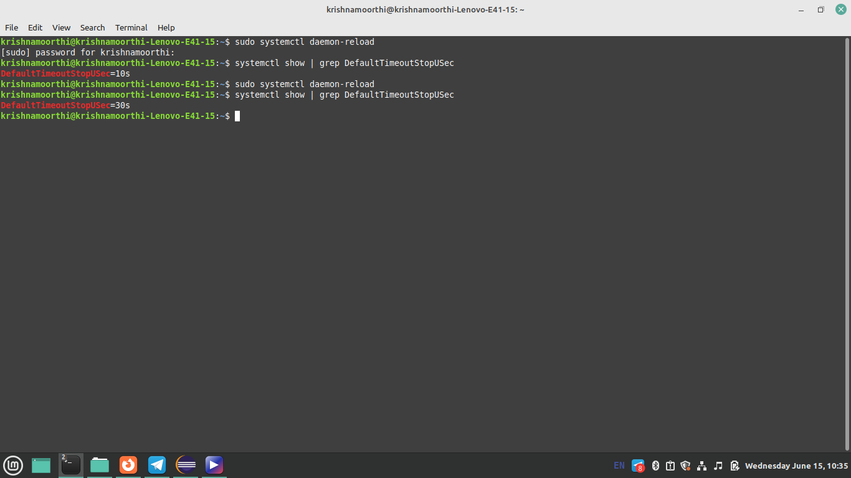The image size is (851, 478).
Task: Open the calendar clock Wednesday June 15
Action: click(x=797, y=466)
